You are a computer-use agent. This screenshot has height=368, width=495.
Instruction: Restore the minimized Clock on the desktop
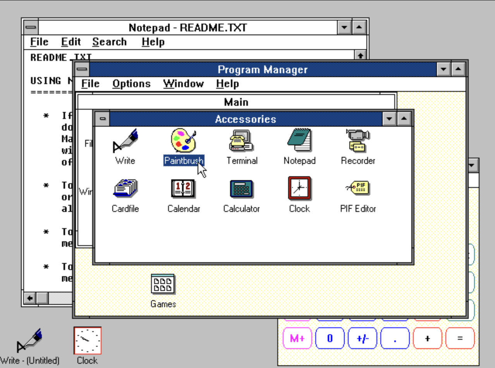pos(87,340)
